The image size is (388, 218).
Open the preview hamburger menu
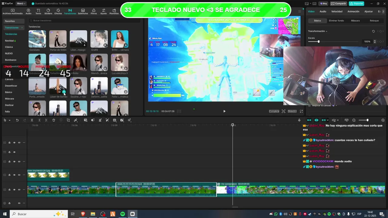click(x=300, y=12)
